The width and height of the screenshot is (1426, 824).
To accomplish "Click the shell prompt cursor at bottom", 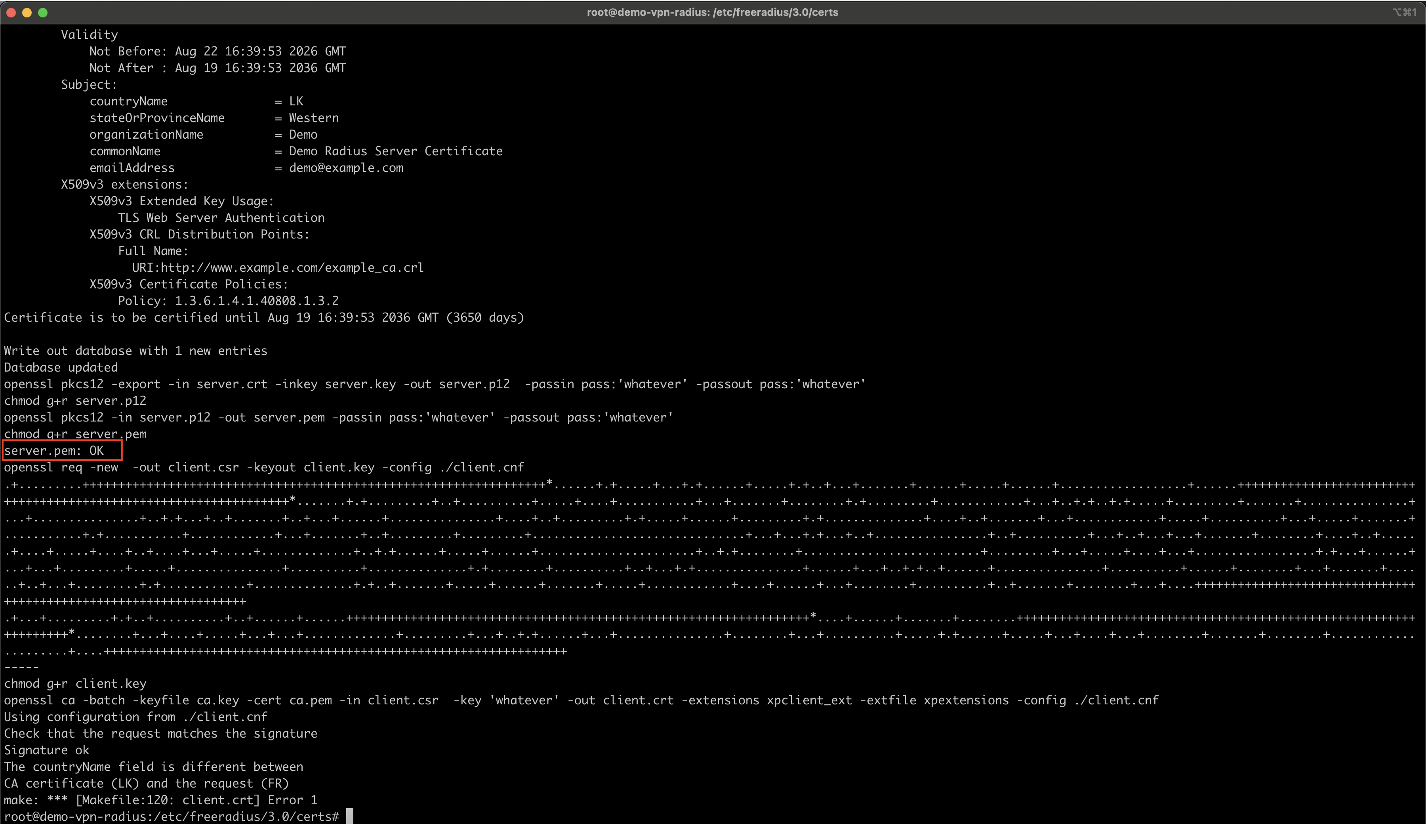I will [x=350, y=816].
